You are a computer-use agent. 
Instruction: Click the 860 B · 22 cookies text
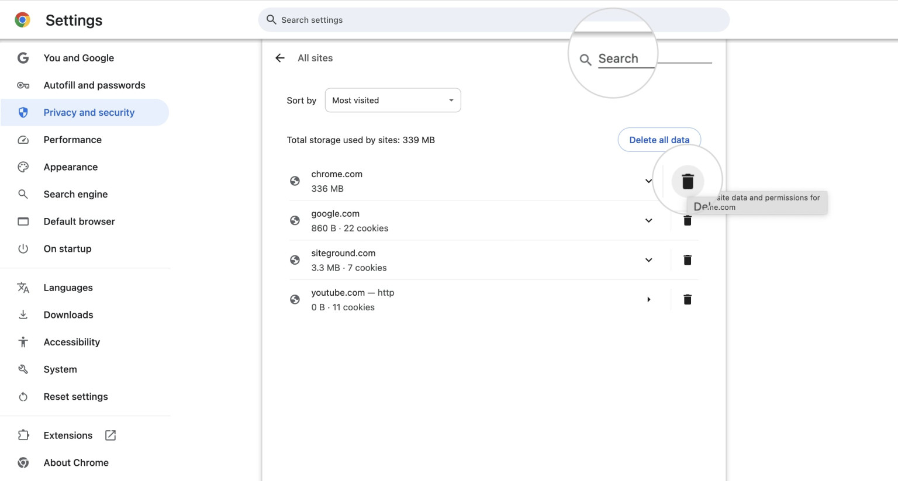350,229
